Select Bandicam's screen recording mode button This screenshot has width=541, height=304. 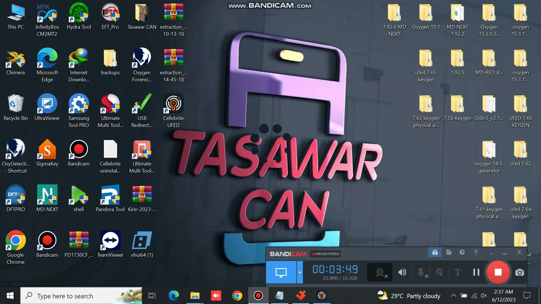pos(281,272)
